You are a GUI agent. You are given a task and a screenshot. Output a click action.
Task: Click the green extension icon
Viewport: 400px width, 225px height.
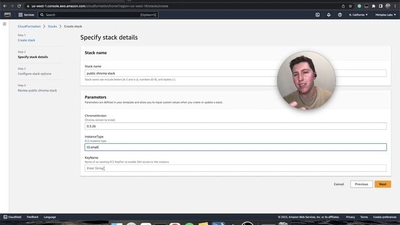[x=359, y=6]
